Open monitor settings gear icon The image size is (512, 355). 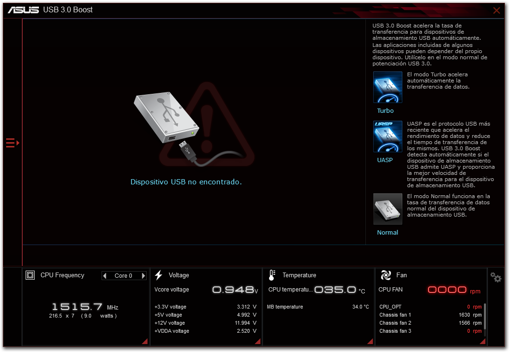496,277
